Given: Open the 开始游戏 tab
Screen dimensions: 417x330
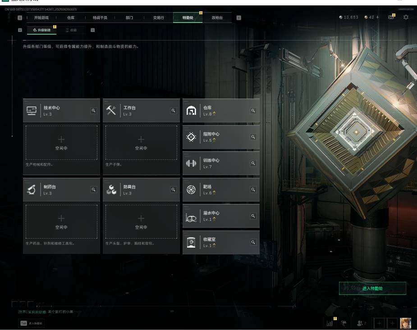Looking at the screenshot, I should (41, 18).
